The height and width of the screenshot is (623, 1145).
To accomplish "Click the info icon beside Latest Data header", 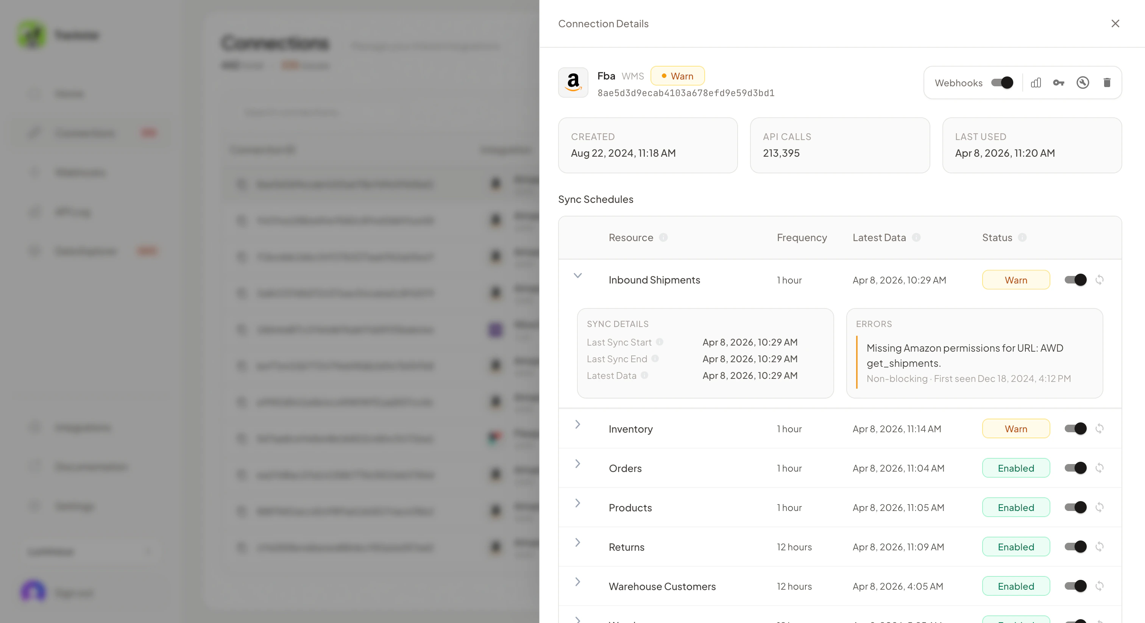I will [917, 238].
